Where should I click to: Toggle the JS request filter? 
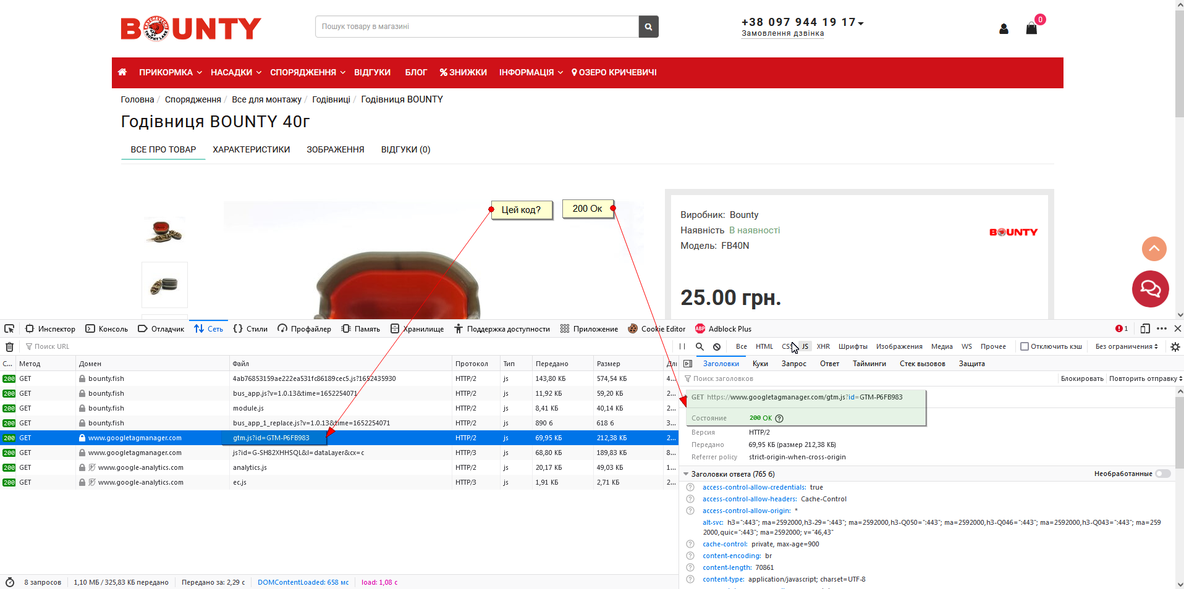coord(805,346)
